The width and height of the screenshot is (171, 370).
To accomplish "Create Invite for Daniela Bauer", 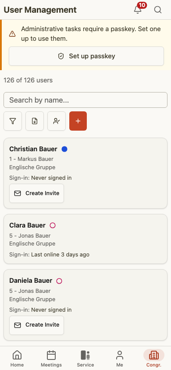I will [x=36, y=325].
